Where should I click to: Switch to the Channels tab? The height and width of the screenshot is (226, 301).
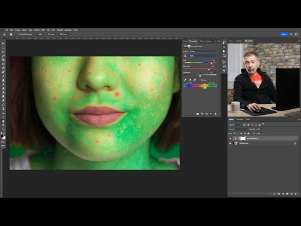(240, 119)
